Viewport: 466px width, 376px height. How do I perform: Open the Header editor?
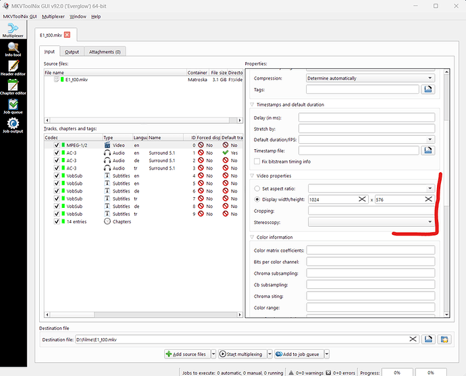point(13,68)
